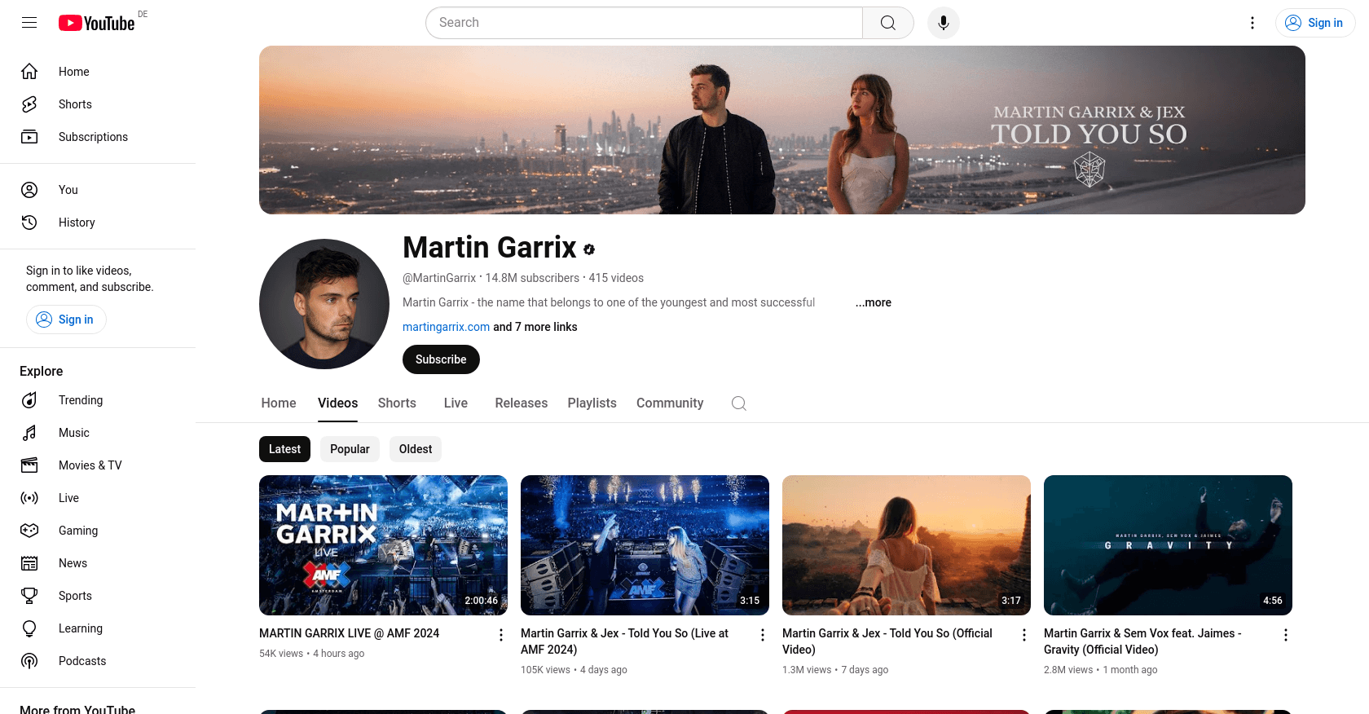This screenshot has height=714, width=1369.
Task: Open Trending in the Explore section
Action: click(81, 400)
